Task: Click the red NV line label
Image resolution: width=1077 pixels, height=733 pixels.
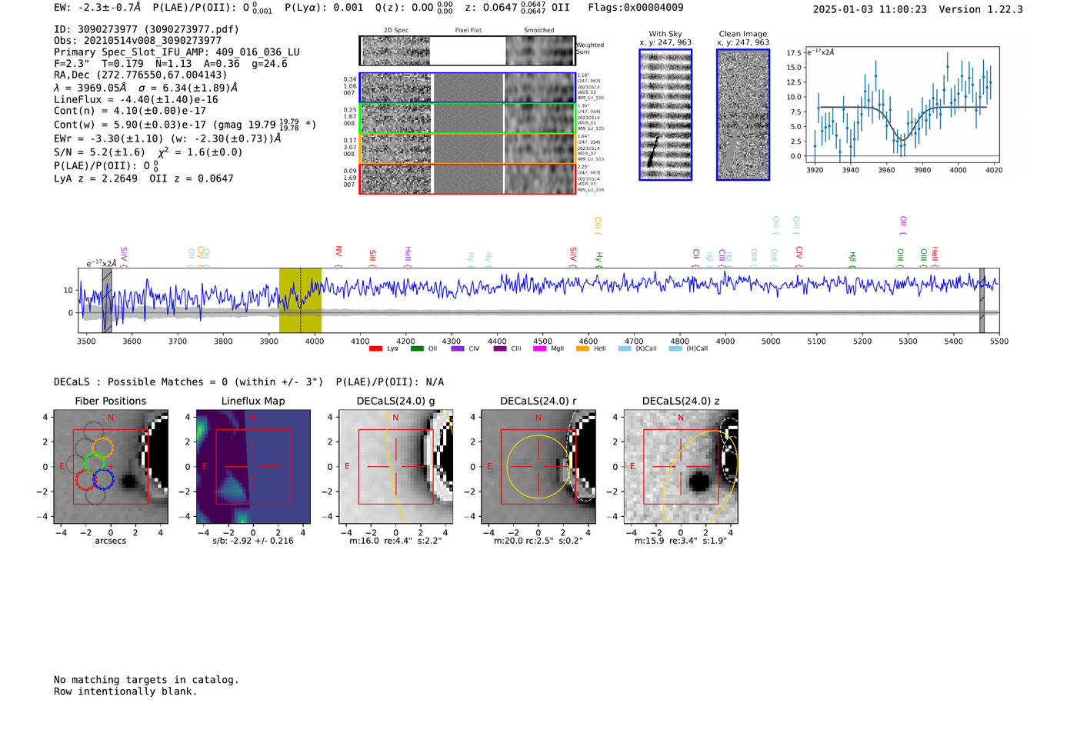Action: click(338, 256)
